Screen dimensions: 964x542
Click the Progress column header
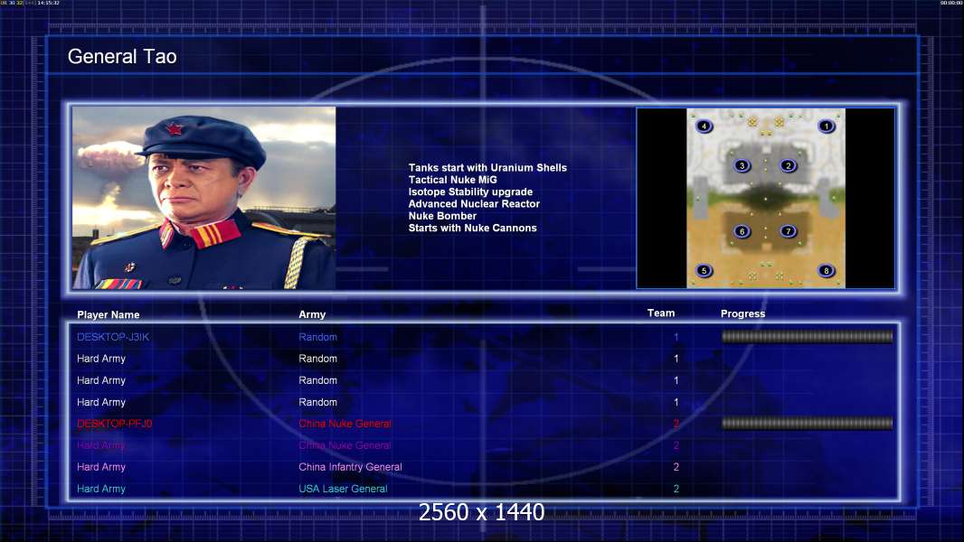742,313
